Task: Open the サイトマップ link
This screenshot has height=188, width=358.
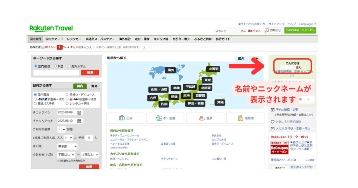Action: coord(276,24)
